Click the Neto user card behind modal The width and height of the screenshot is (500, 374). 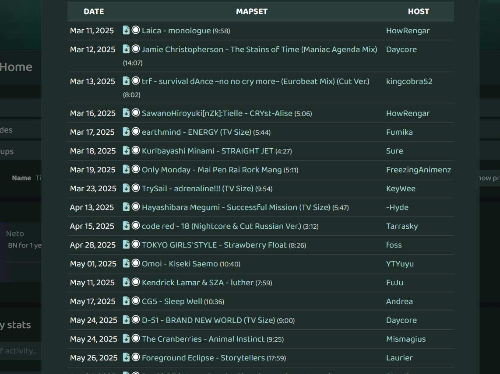[21, 252]
